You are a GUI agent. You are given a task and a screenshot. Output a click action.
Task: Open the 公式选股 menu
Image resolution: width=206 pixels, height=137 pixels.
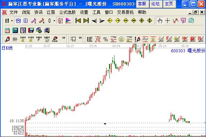(x=67, y=12)
